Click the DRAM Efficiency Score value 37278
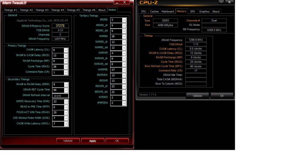 tap(60, 26)
